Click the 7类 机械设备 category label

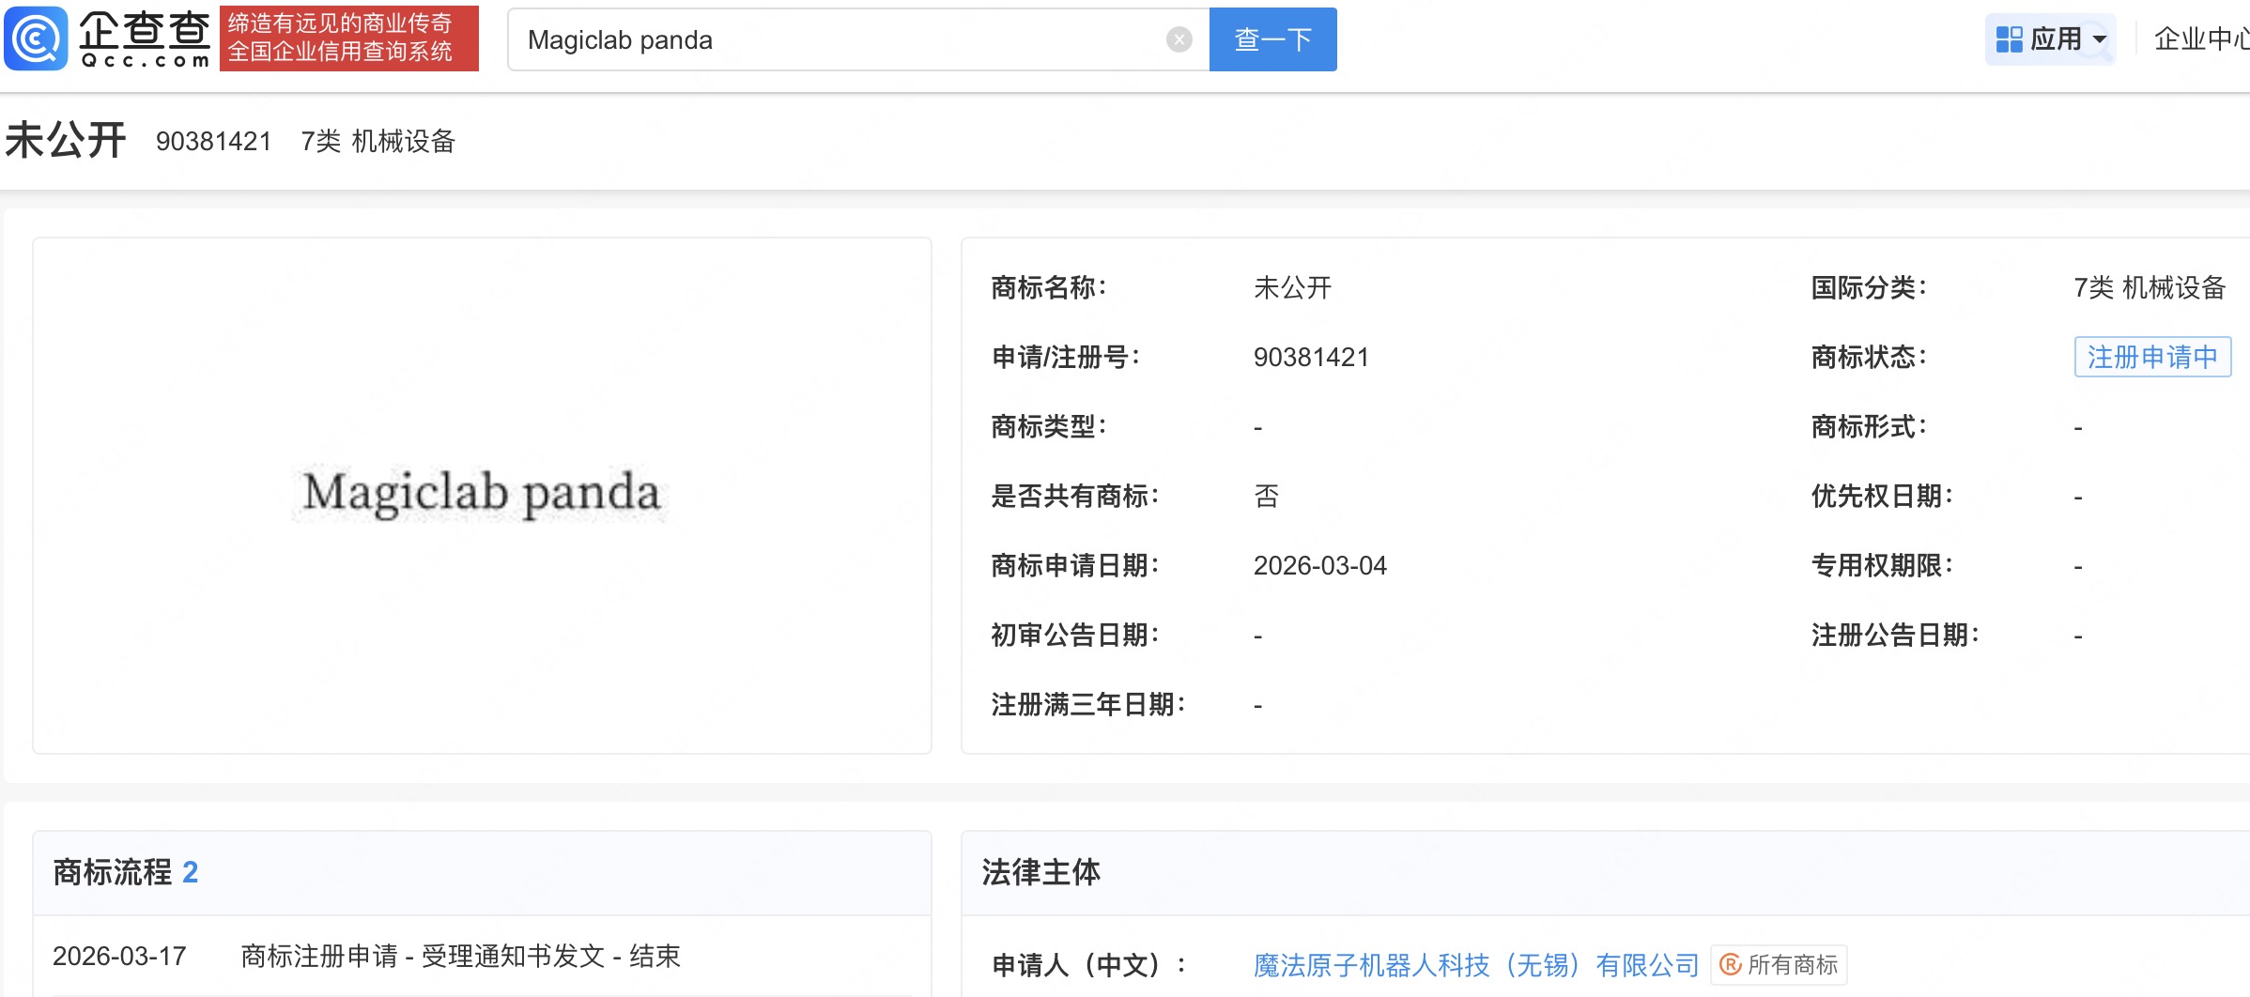coord(378,142)
